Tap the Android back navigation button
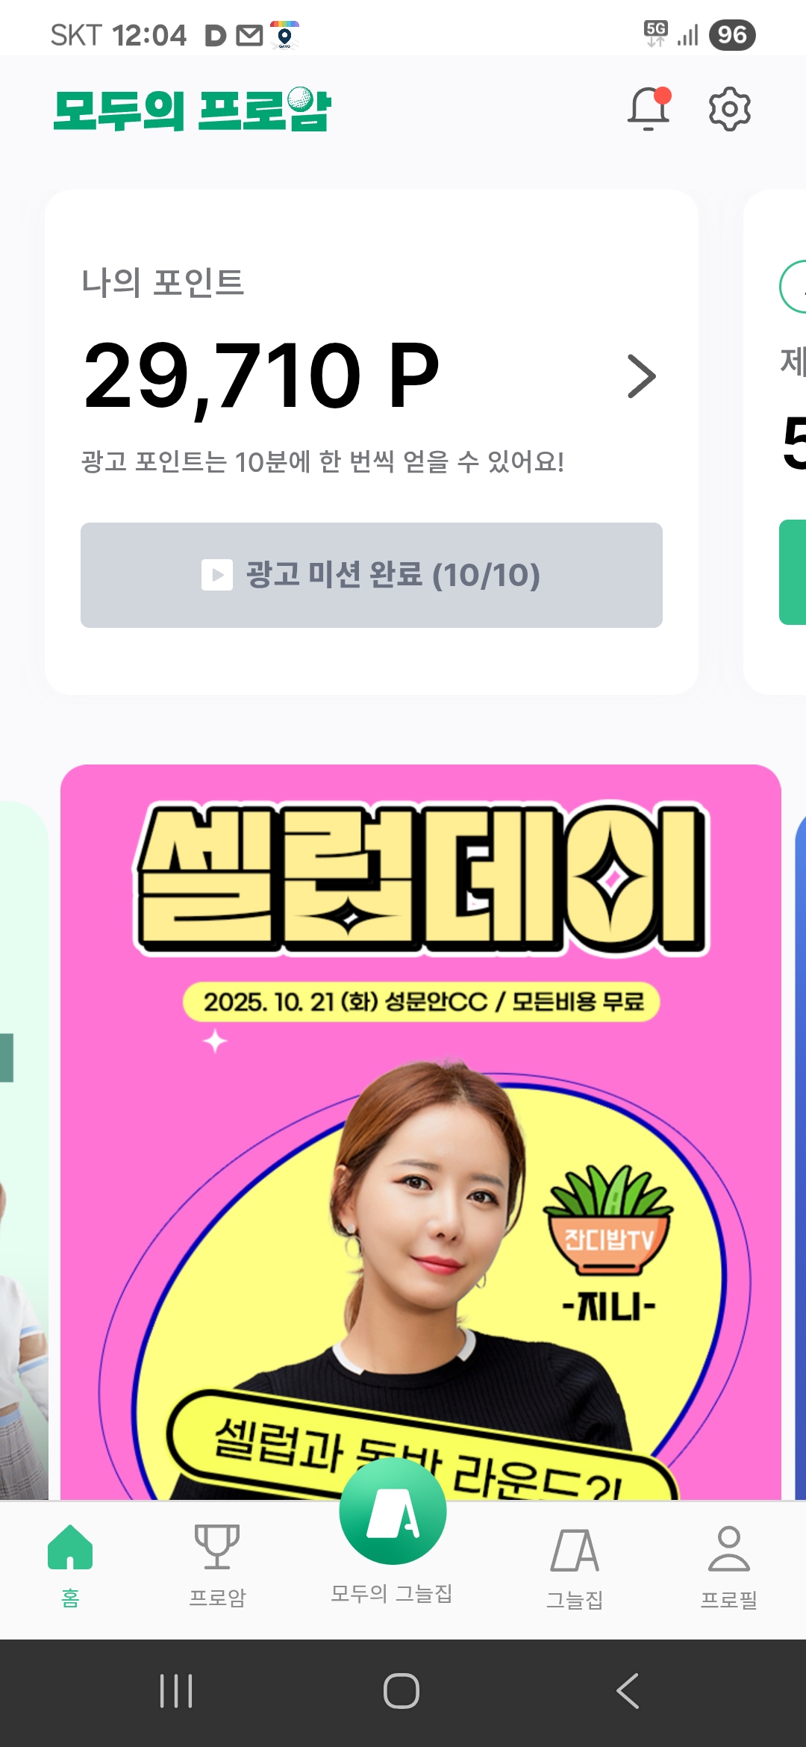This screenshot has height=1747, width=806. tap(628, 1691)
